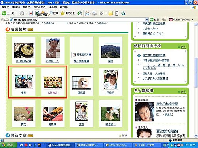
Task: Open the Double Little Fish blog link
Action: (x=164, y=67)
